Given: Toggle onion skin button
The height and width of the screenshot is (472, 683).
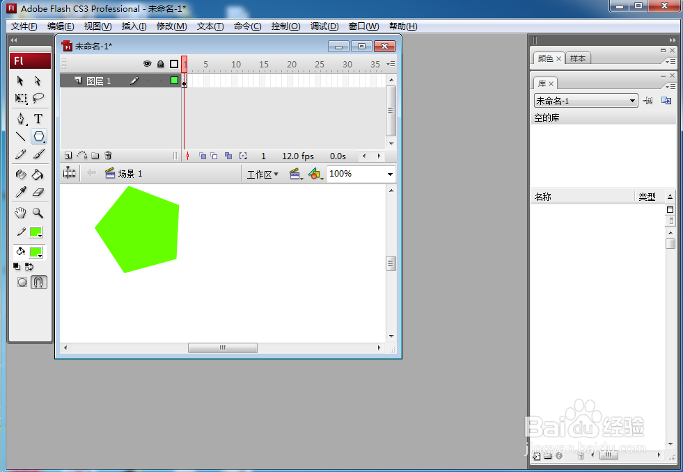Looking at the screenshot, I should pyautogui.click(x=203, y=156).
